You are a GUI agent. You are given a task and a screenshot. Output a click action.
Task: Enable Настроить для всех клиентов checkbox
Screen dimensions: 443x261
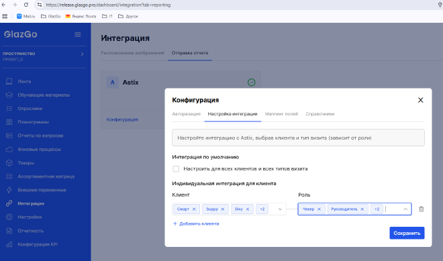coord(176,169)
